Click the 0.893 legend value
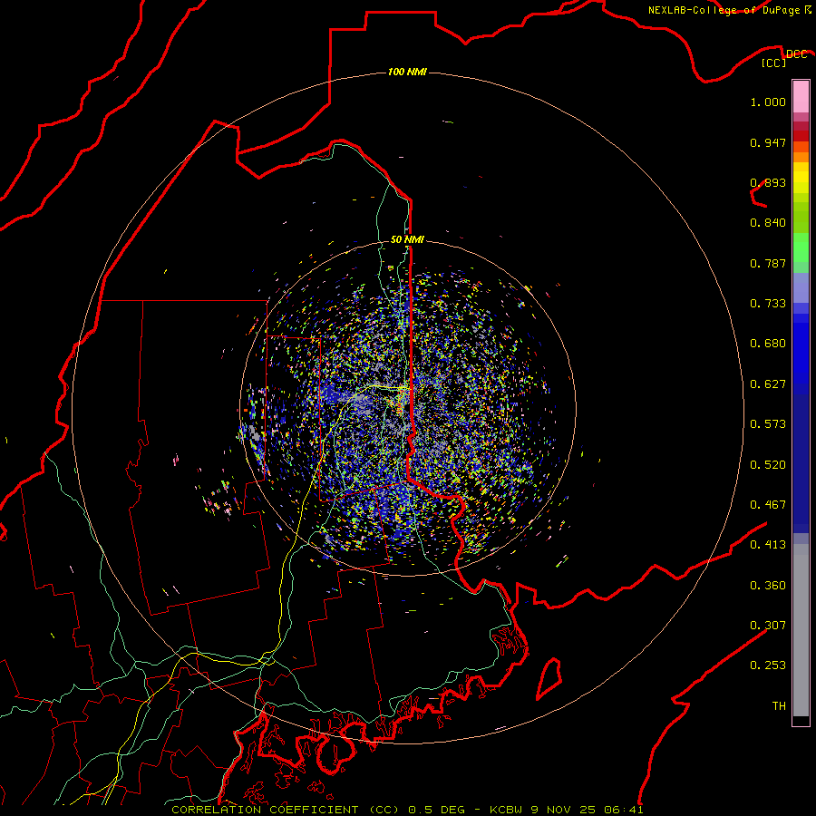This screenshot has height=816, width=816. pos(768,182)
